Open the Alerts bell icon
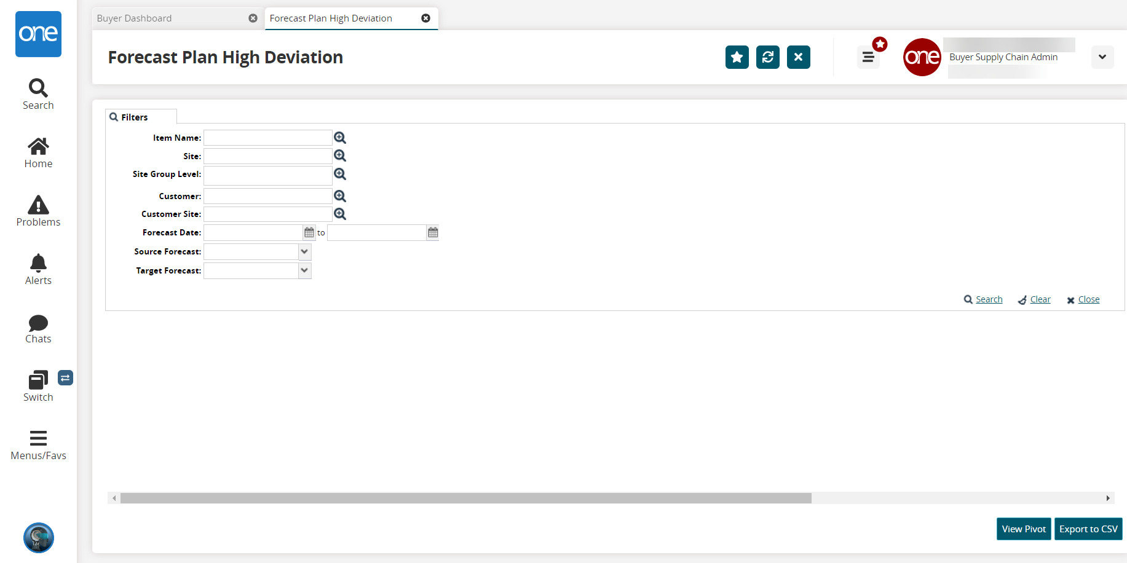 (38, 269)
